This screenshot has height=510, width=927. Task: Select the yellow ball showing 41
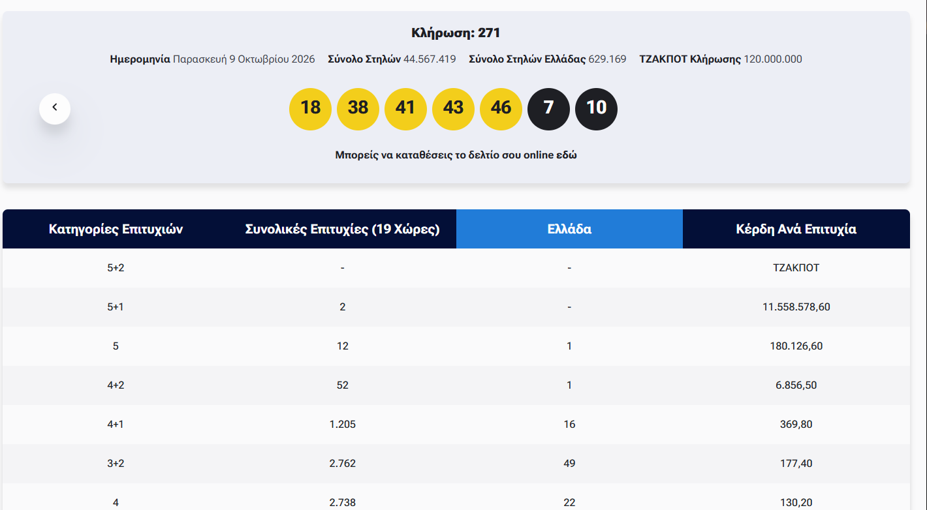click(x=405, y=109)
